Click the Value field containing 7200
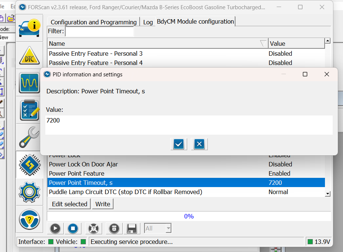This screenshot has width=343, height=252. (189, 125)
